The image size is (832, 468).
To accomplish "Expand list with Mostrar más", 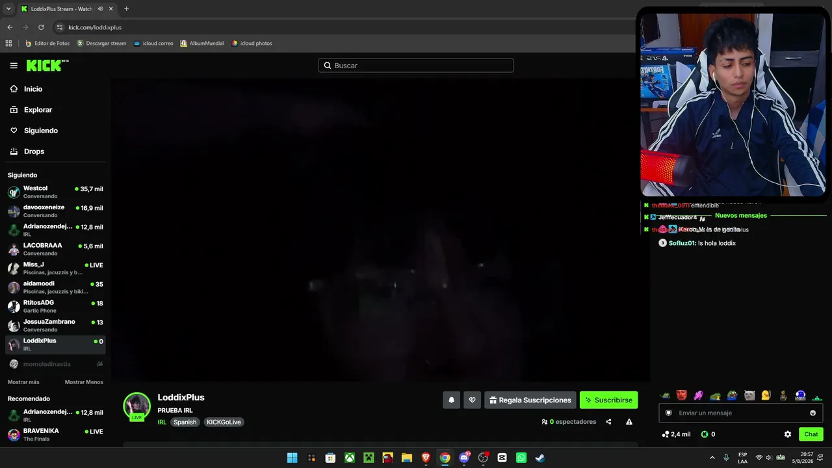I will point(23,382).
